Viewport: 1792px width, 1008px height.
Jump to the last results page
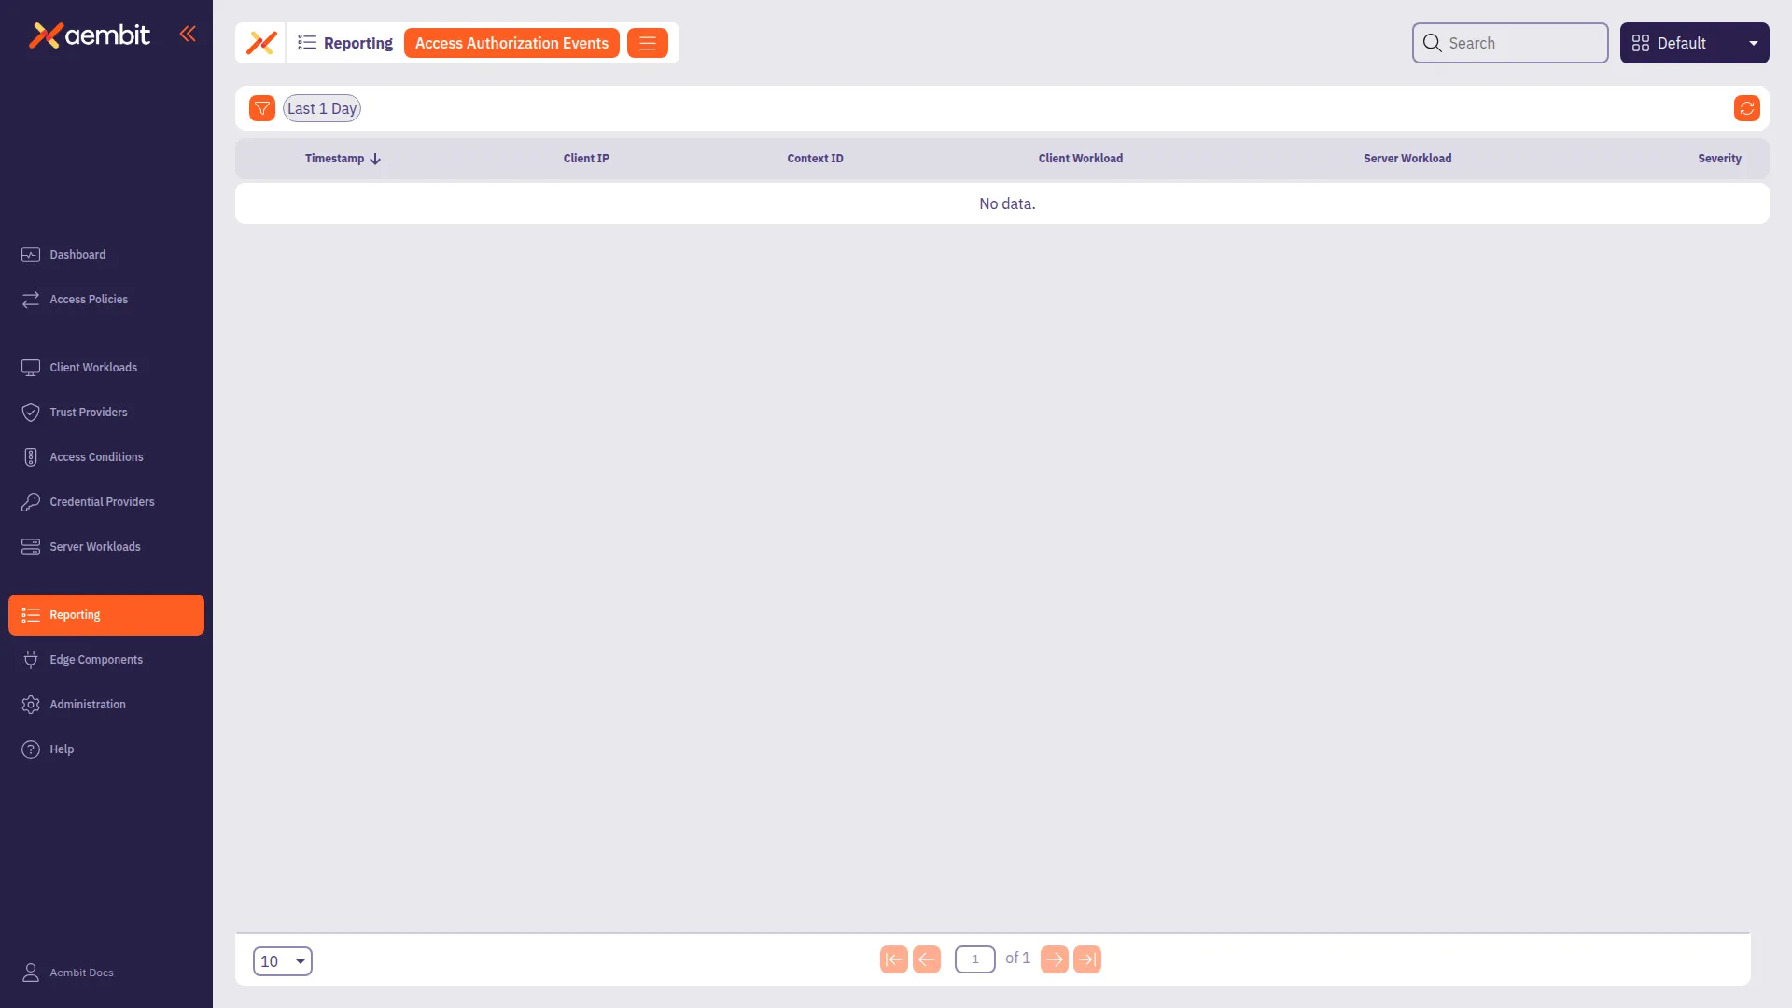click(x=1087, y=959)
